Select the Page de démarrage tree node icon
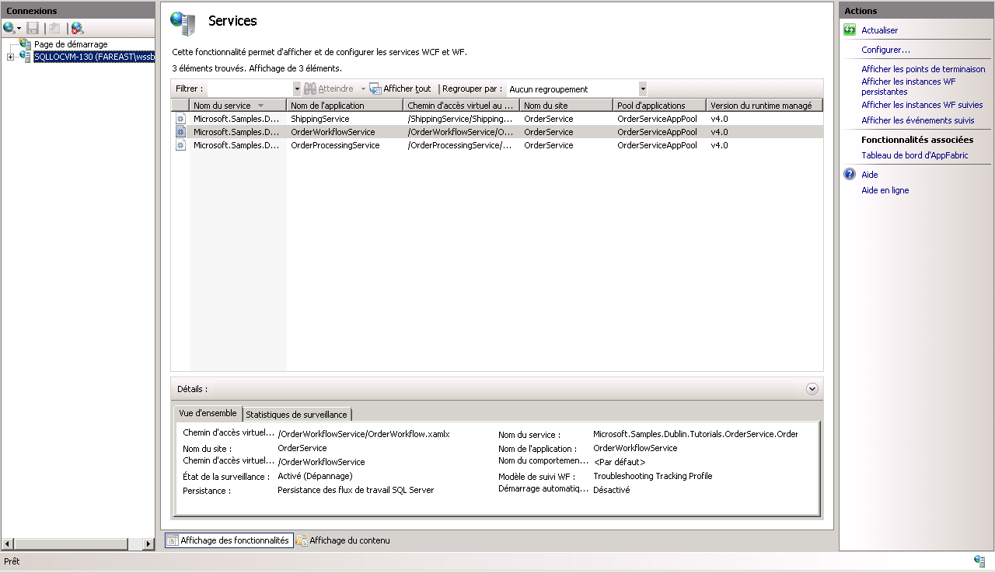Screen dimensions: 995x573 (x=26, y=44)
